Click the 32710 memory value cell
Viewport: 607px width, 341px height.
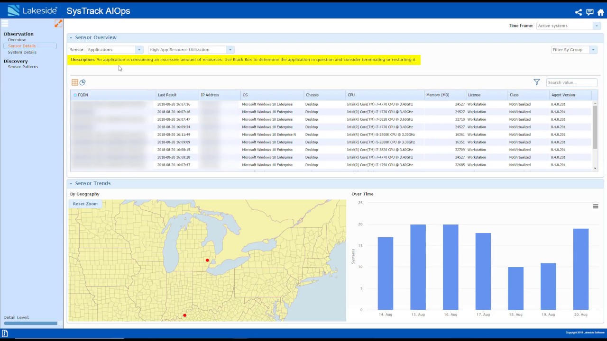pos(445,119)
